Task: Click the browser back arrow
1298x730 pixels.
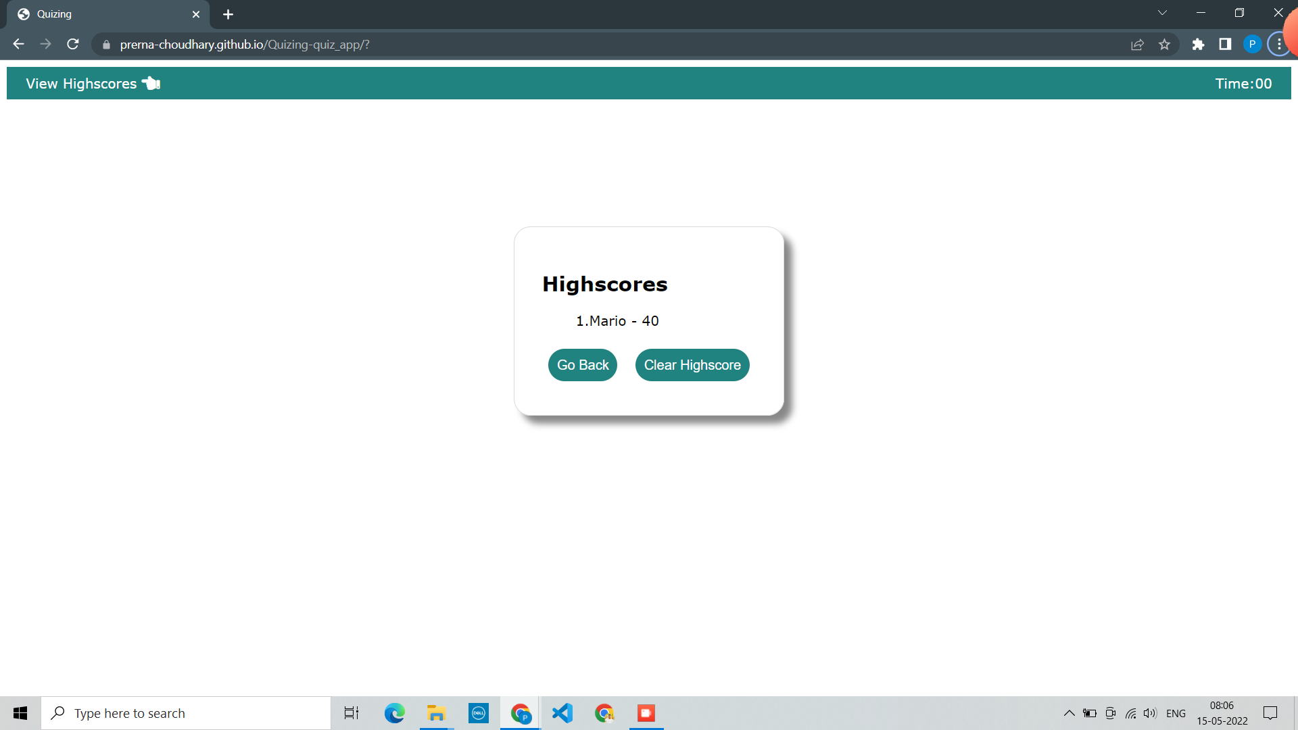Action: pos(18,45)
